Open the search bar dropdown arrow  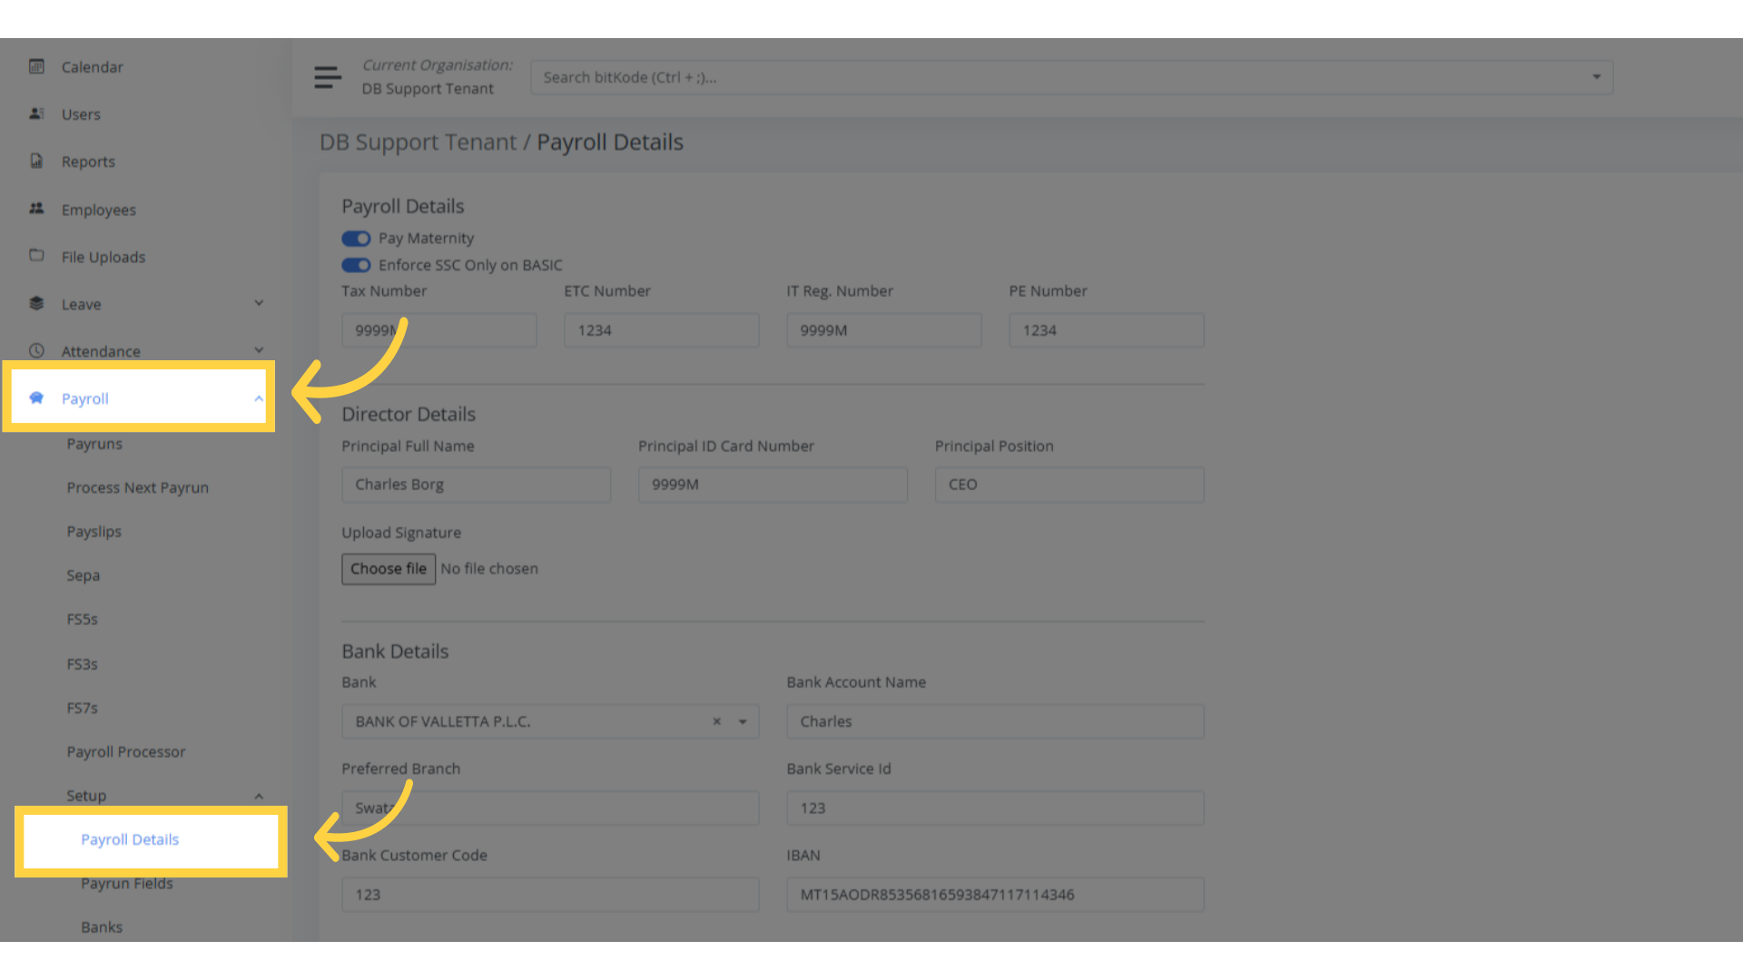click(1596, 77)
